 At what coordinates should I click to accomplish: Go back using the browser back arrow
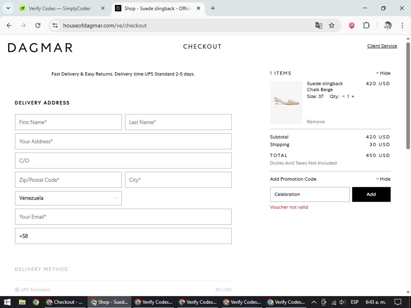[9, 25]
